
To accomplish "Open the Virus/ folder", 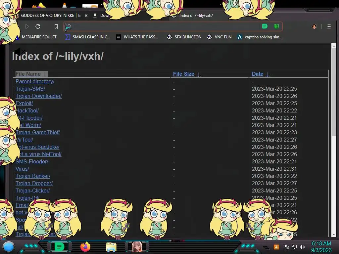I will [x=22, y=169].
